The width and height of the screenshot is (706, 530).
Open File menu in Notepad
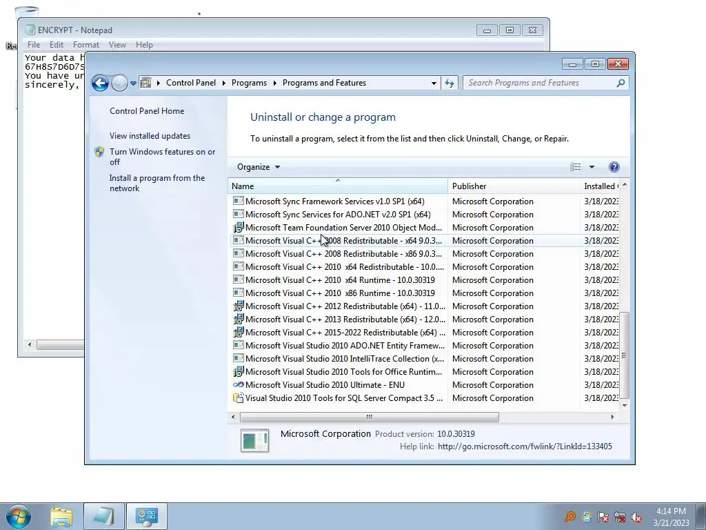[x=34, y=45]
